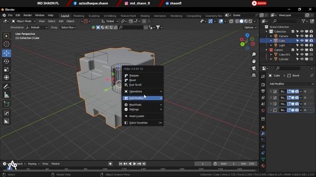Open the Edit menu
316x177 pixels.
pos(18,15)
